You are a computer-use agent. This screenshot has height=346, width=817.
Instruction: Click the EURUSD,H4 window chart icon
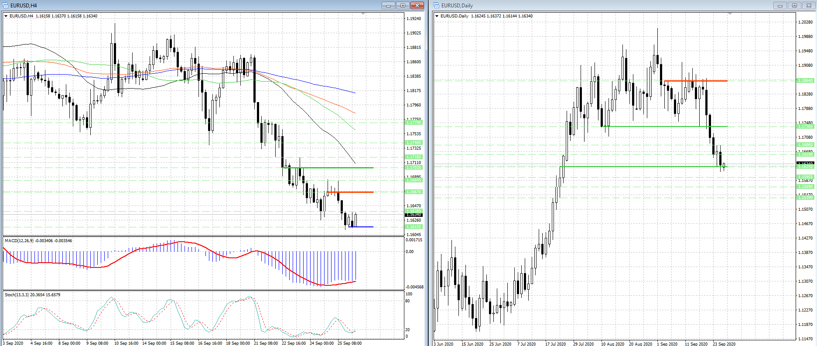click(5, 5)
